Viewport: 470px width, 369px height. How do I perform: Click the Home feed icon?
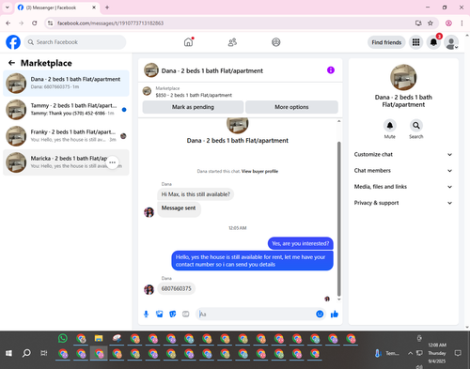(188, 42)
